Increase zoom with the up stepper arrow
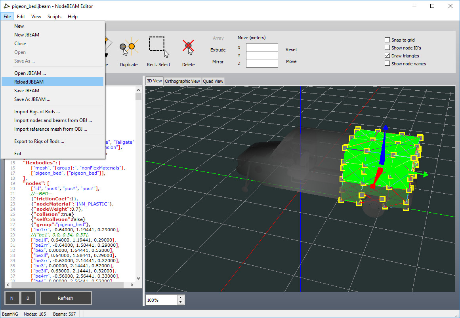460x318 pixels. click(x=181, y=298)
